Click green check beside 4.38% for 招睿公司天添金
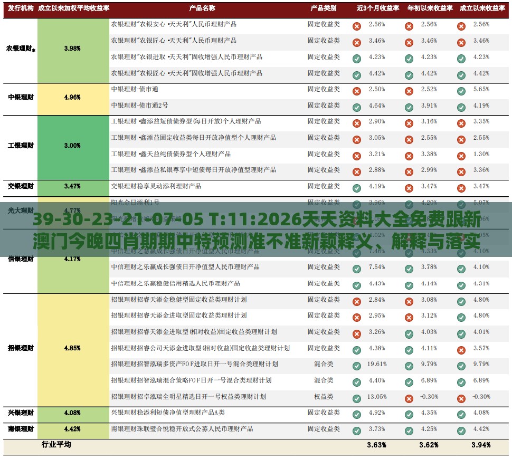Viewport: 512px width, 459px height. point(357,350)
